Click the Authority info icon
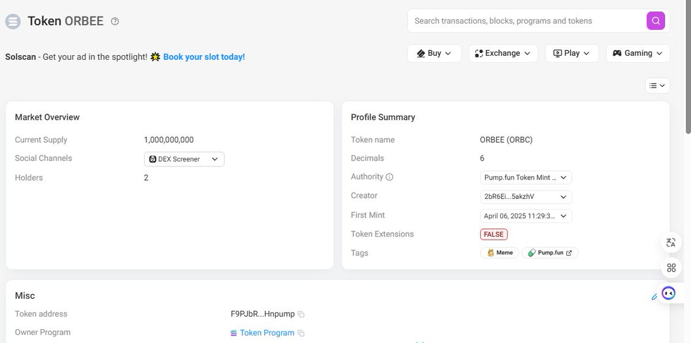The image size is (691, 343). click(x=389, y=177)
